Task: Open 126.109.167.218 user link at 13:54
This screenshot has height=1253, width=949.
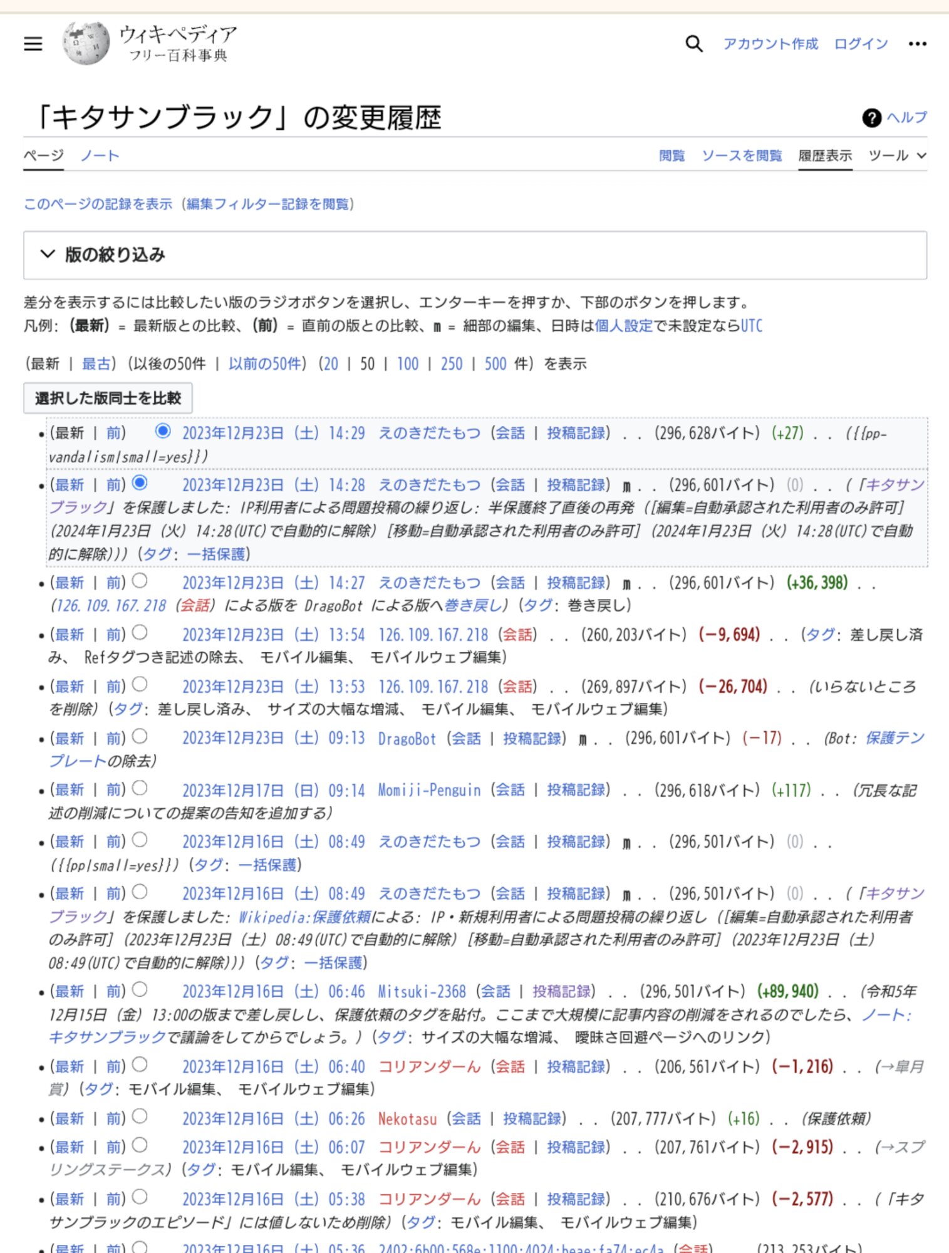Action: pos(433,635)
